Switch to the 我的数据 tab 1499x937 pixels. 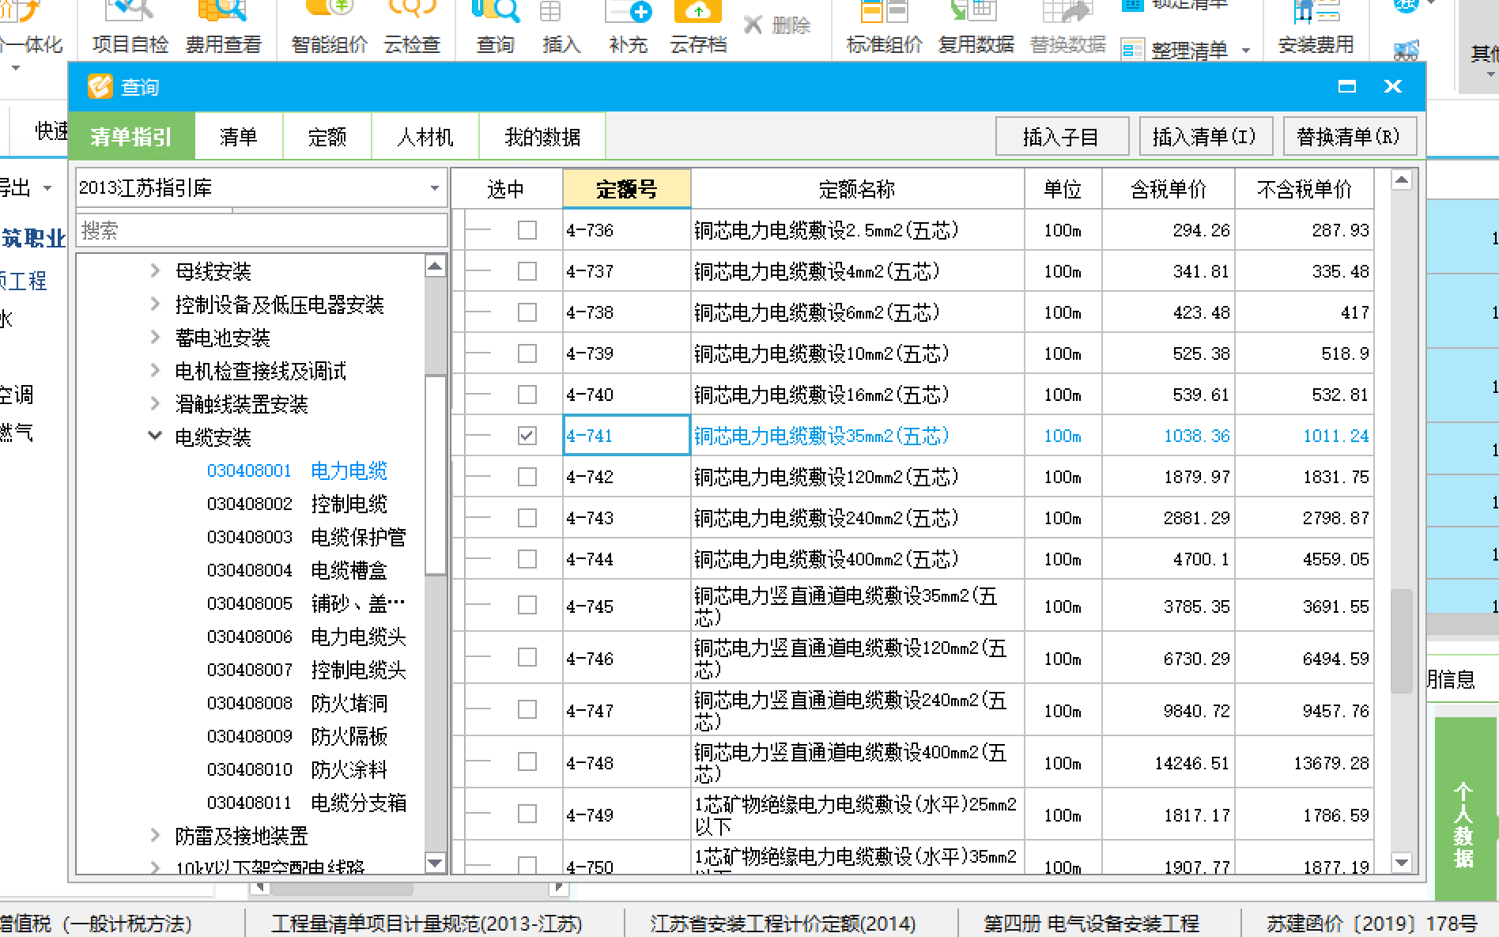click(x=542, y=137)
